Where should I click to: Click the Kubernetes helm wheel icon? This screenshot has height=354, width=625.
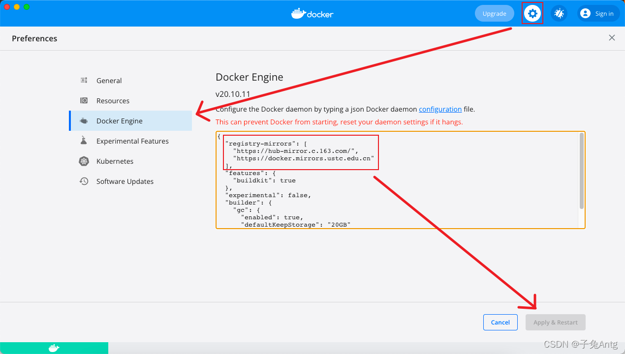(84, 161)
